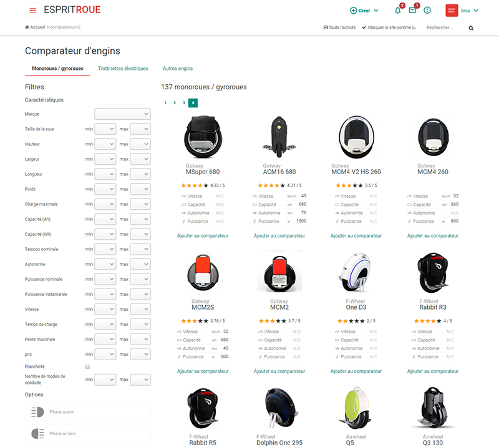Click Toute l'activité link

pyautogui.click(x=339, y=27)
